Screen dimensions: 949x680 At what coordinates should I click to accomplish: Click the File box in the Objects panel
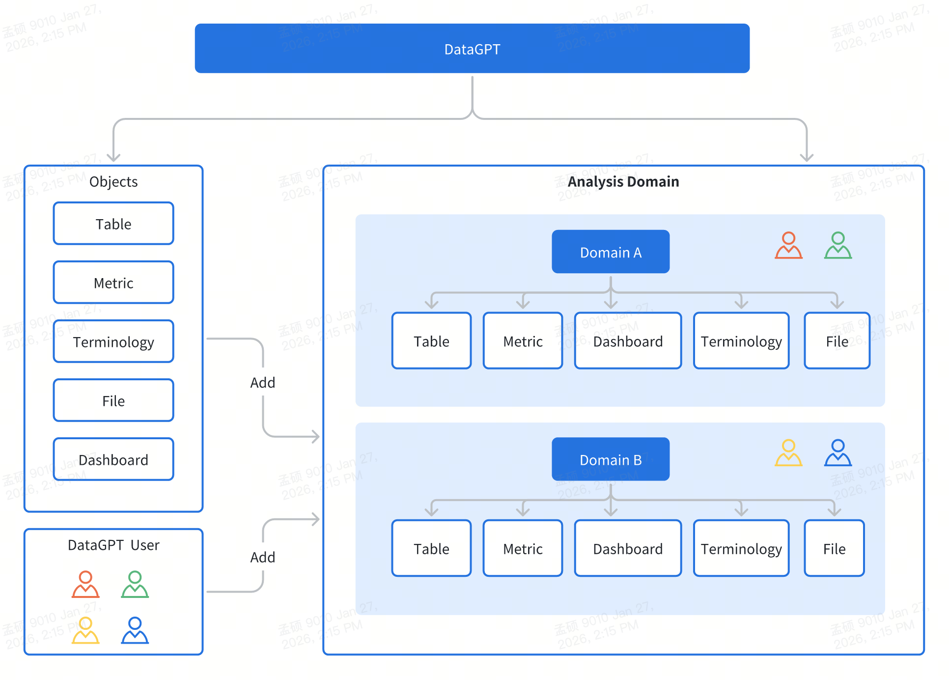[113, 400]
